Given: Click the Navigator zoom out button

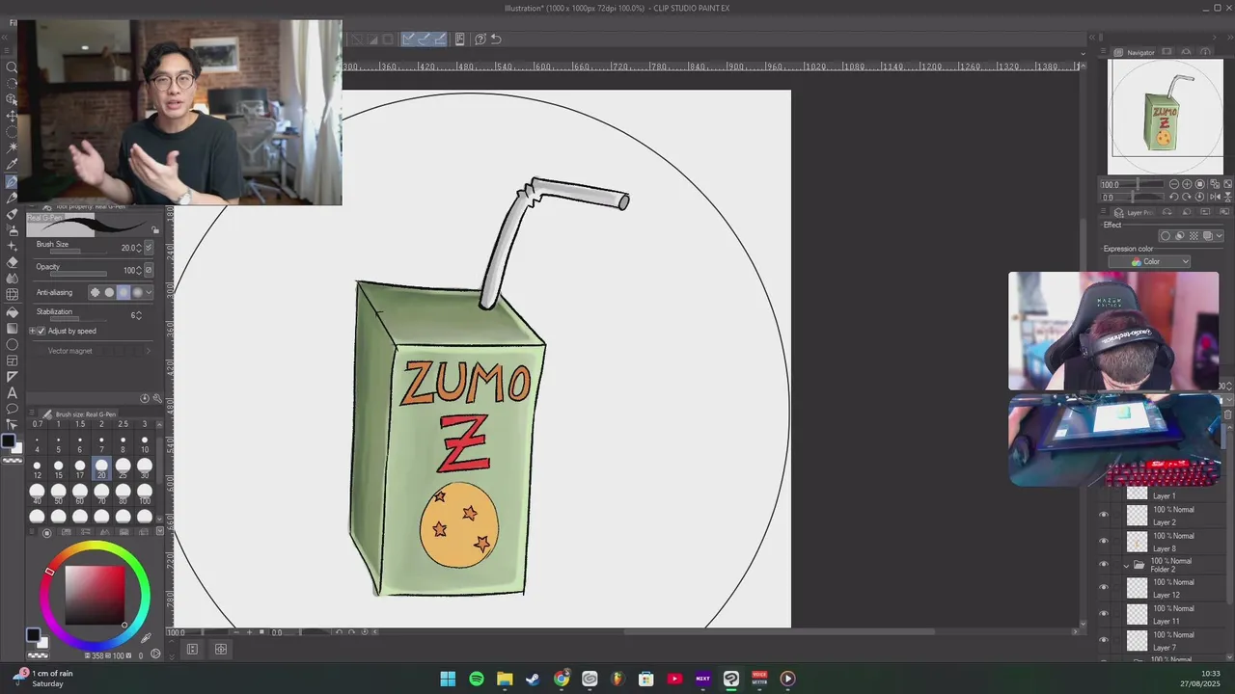Looking at the screenshot, I should [x=1174, y=184].
